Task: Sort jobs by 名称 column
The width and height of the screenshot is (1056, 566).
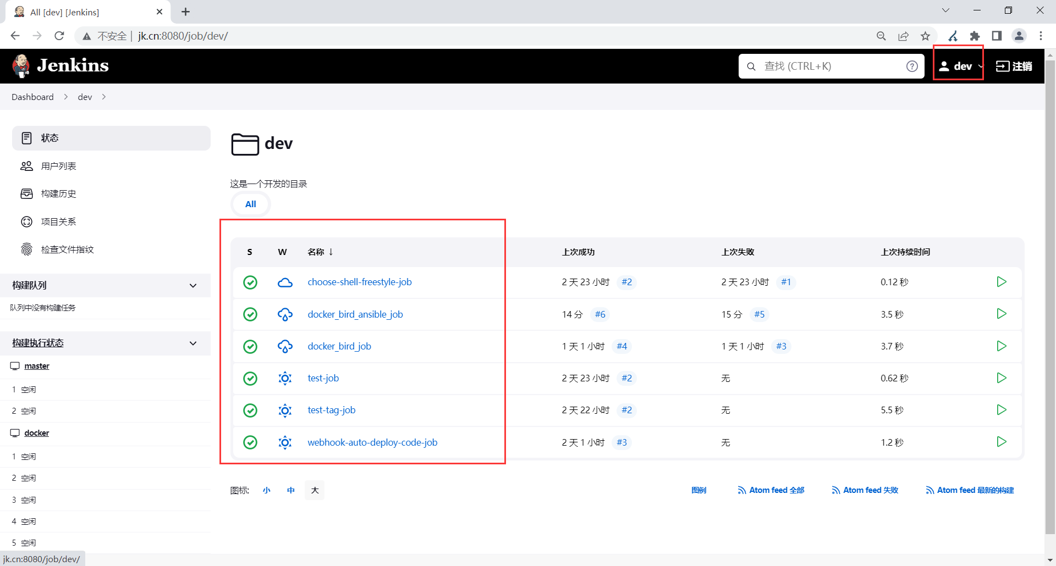Action: pos(321,252)
